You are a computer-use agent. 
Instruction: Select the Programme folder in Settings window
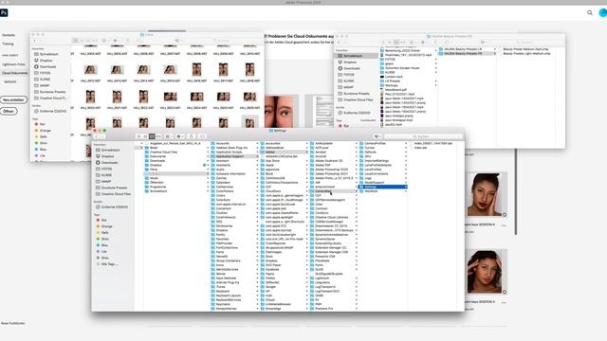coord(158,187)
